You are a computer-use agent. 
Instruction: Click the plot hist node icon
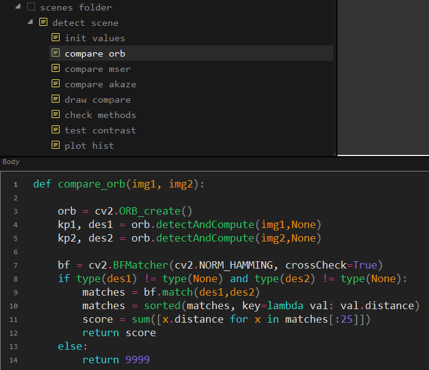click(x=55, y=145)
